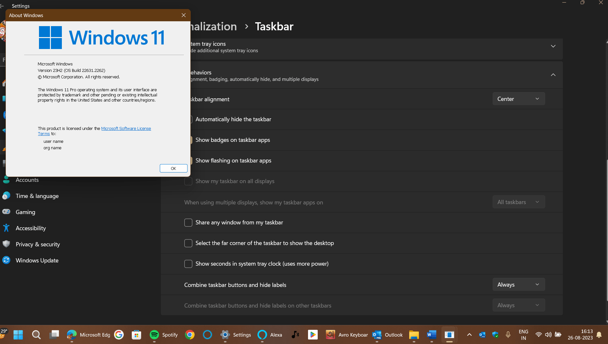The image size is (608, 344).
Task: Open the Google app on the taskbar
Action: pyautogui.click(x=119, y=335)
